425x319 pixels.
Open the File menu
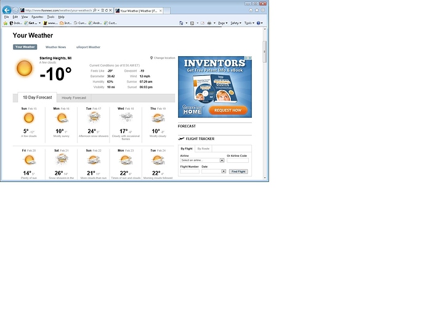pyautogui.click(x=7, y=17)
